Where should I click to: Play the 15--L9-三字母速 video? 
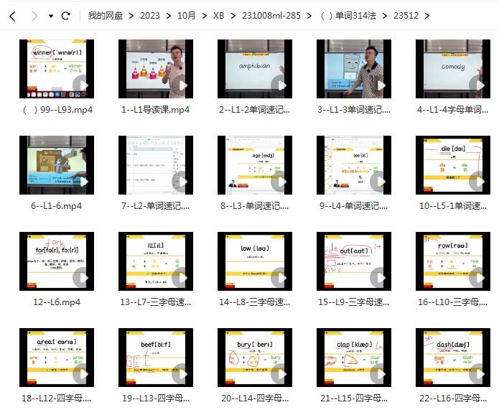380,278
